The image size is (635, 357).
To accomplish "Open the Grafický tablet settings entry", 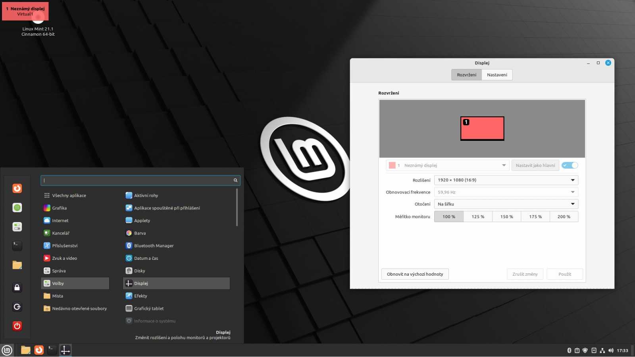I will [177, 309].
